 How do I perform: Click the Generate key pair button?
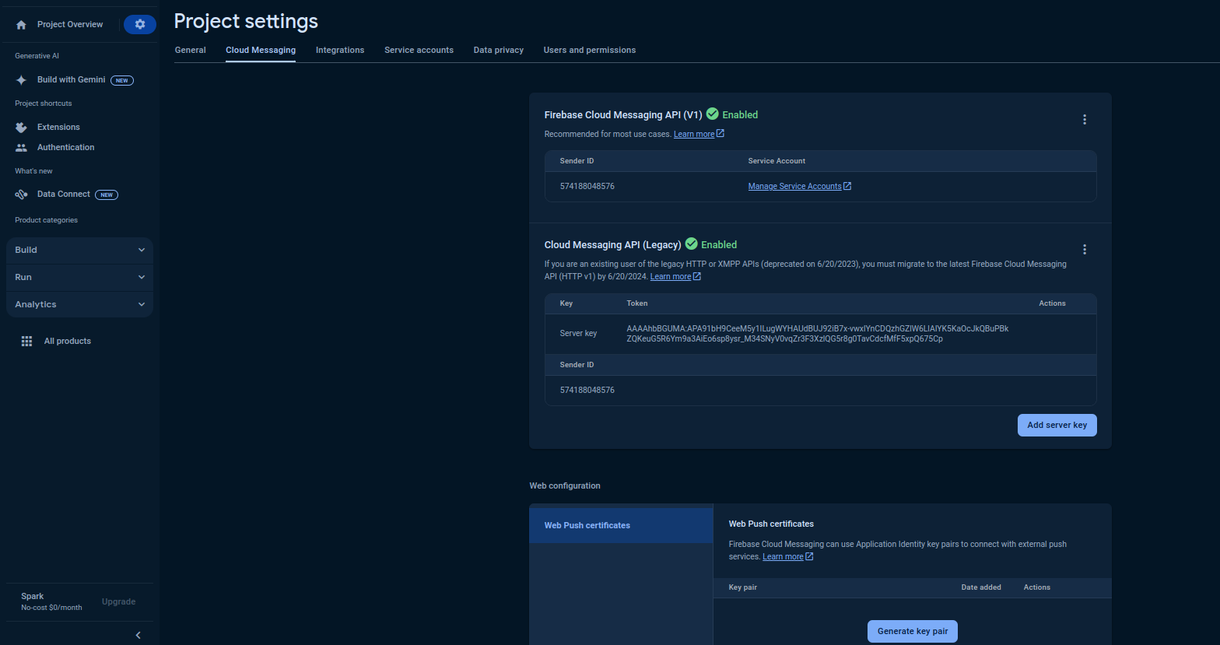pyautogui.click(x=913, y=631)
